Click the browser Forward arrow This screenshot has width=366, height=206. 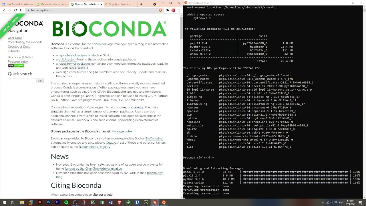click(x=10, y=10)
